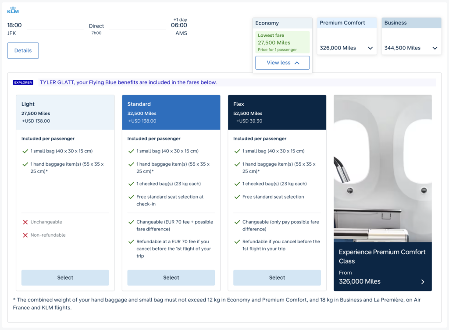Switch to the Premium Comfort cabin tab

click(x=347, y=23)
